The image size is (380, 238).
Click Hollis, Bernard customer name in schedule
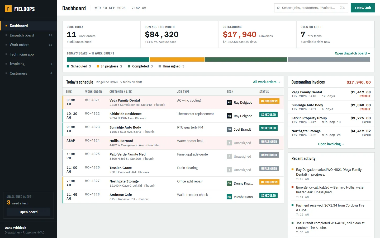point(121,141)
